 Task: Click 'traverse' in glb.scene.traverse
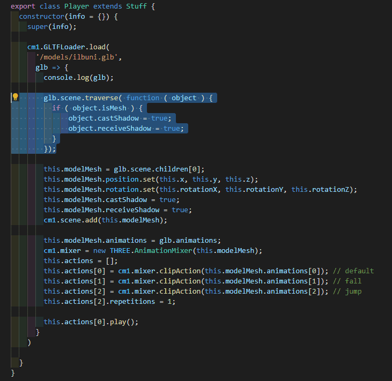point(101,98)
